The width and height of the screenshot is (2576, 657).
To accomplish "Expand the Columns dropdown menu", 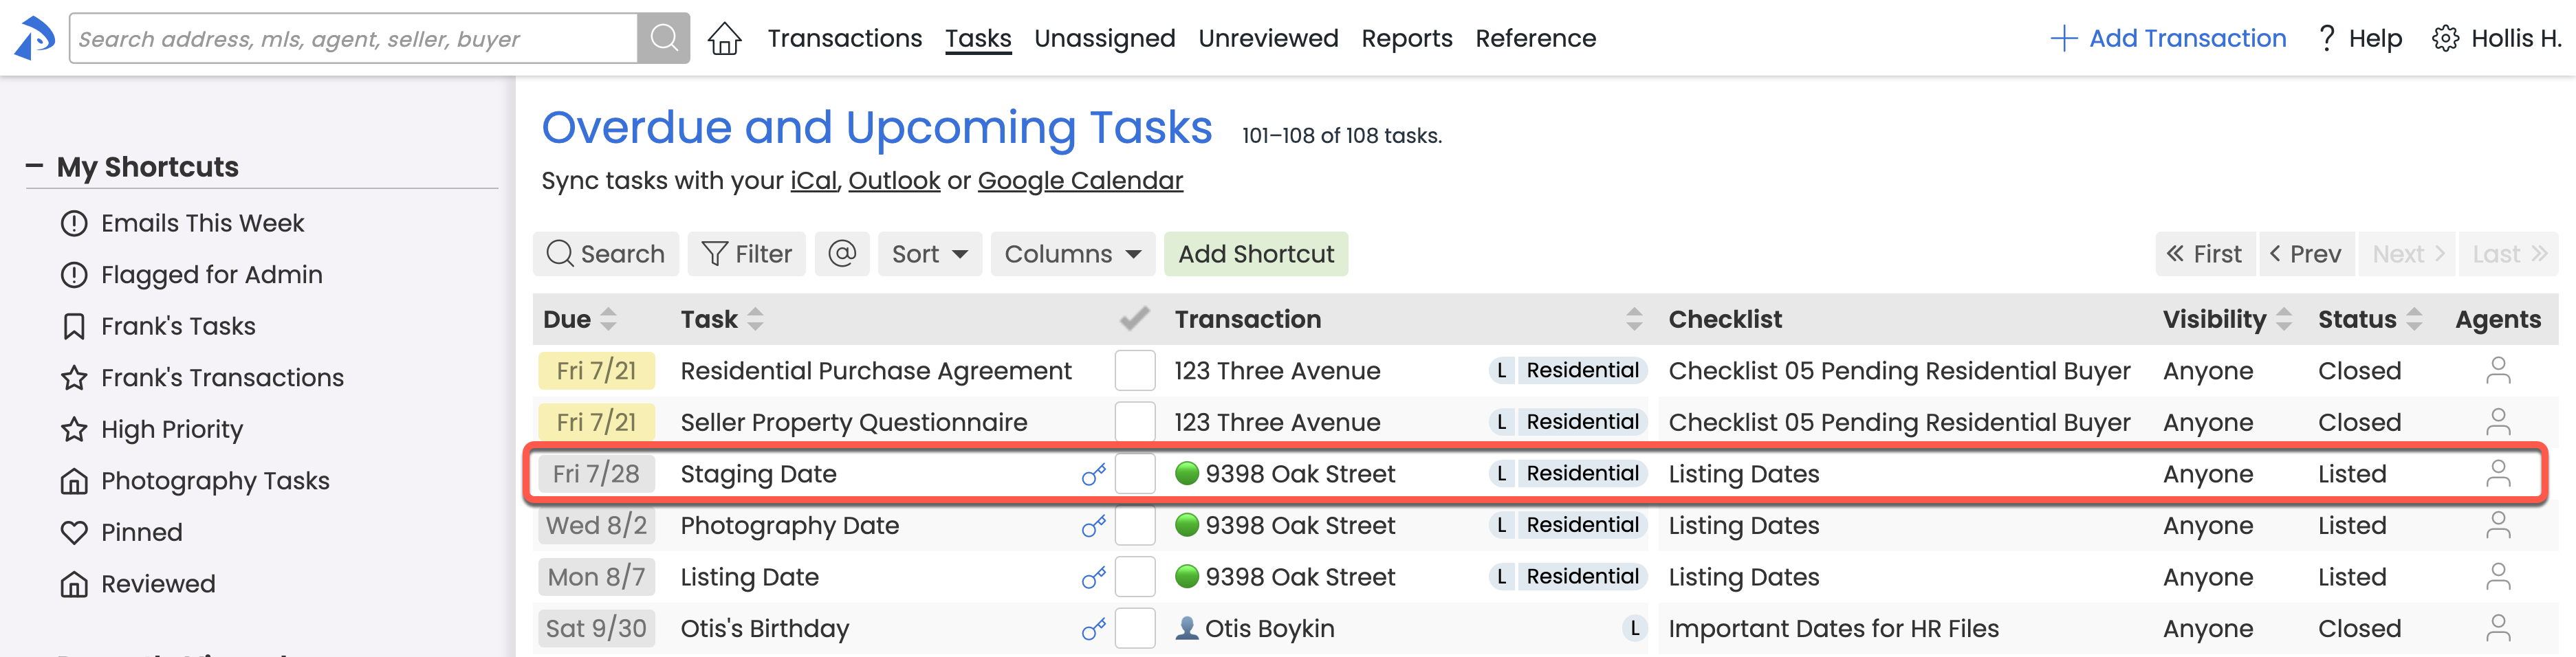I will 1072,254.
